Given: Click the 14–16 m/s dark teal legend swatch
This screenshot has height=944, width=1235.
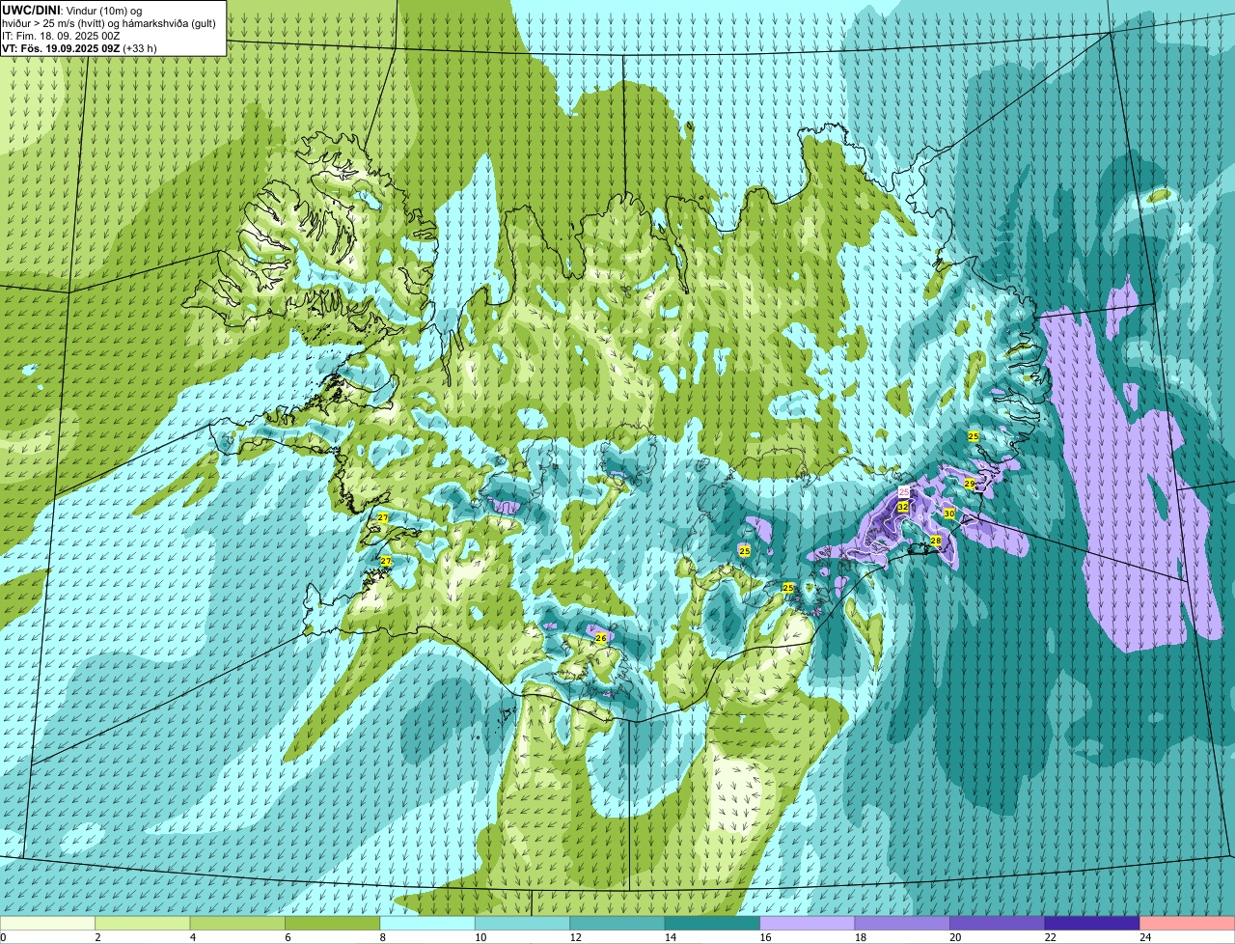Looking at the screenshot, I should coord(713,923).
